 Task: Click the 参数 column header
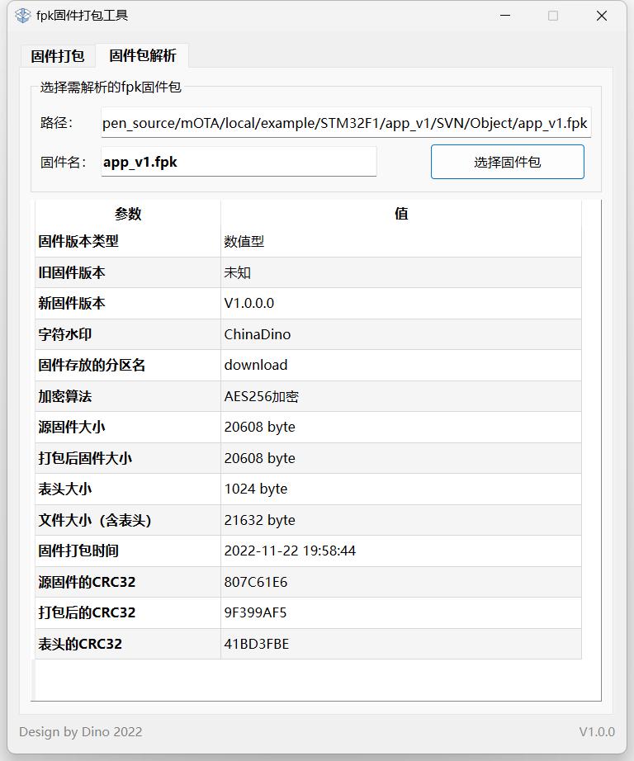pos(128,213)
